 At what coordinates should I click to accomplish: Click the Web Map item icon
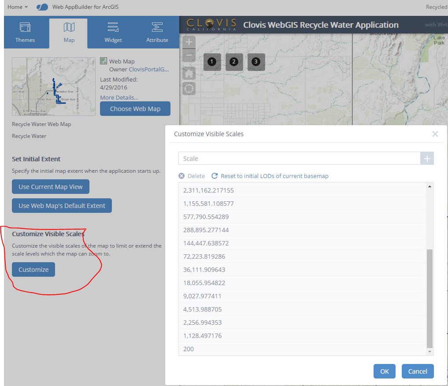[x=104, y=61]
